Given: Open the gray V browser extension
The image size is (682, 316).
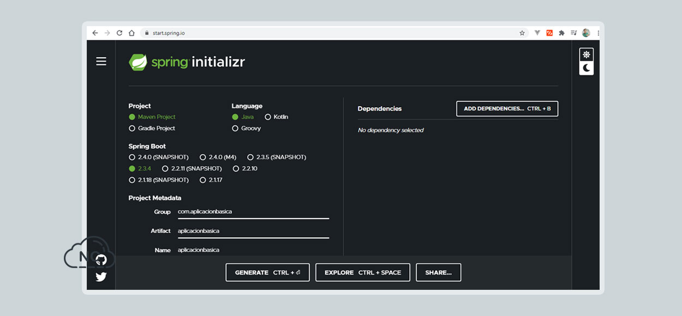Looking at the screenshot, I should click(x=537, y=33).
